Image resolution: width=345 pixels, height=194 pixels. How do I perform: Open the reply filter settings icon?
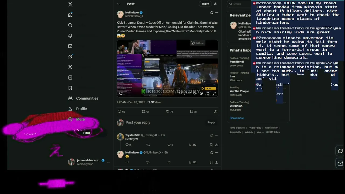[x=215, y=4]
